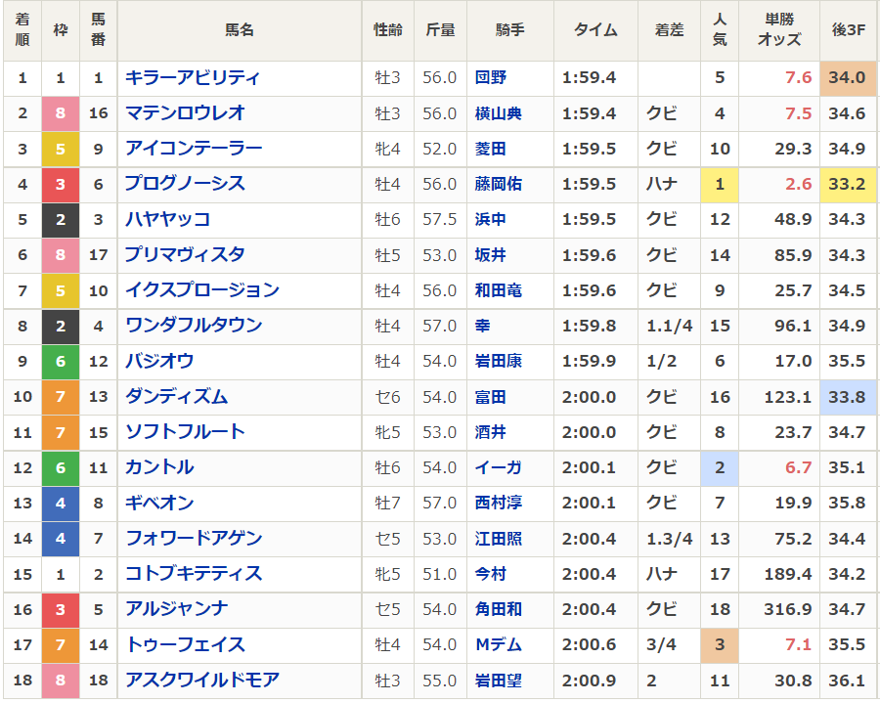Open horse link トゥーフェイス

point(185,644)
